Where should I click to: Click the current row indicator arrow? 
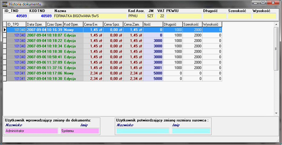click(5, 30)
